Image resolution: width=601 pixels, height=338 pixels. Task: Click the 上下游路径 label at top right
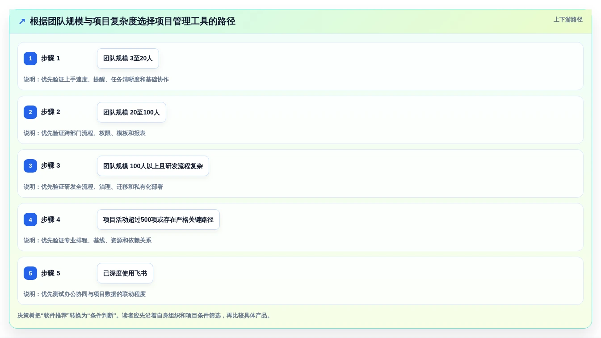568,20
